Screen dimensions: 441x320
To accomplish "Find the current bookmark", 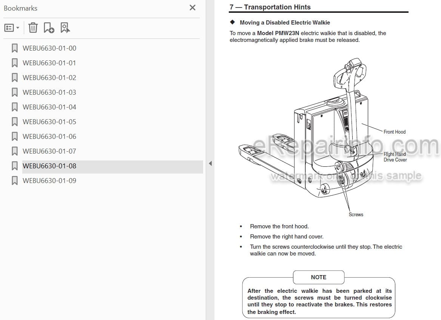I will (x=65, y=28).
